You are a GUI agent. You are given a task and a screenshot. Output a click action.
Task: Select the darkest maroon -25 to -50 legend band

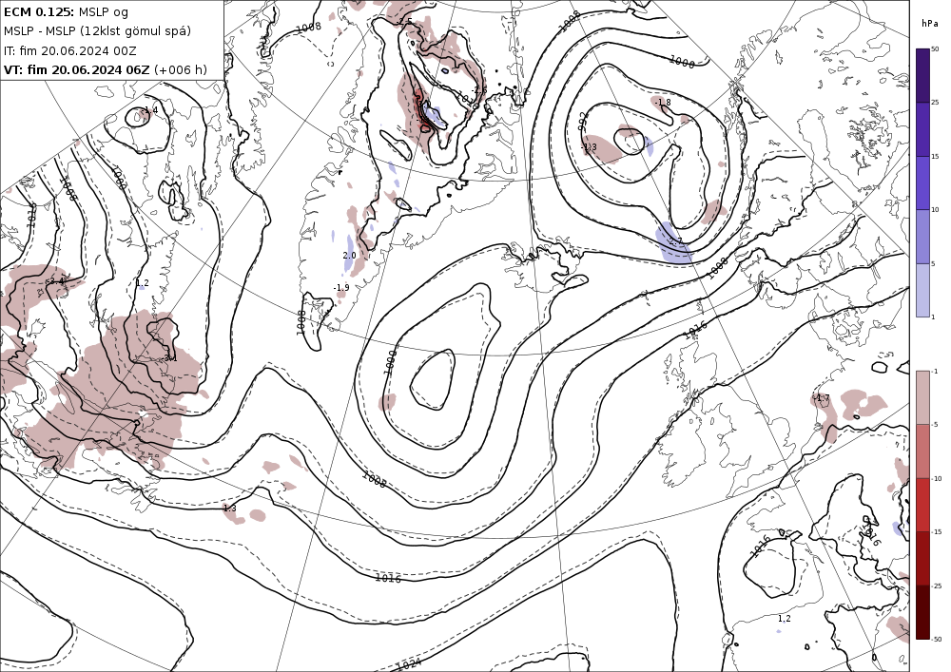pyautogui.click(x=922, y=612)
